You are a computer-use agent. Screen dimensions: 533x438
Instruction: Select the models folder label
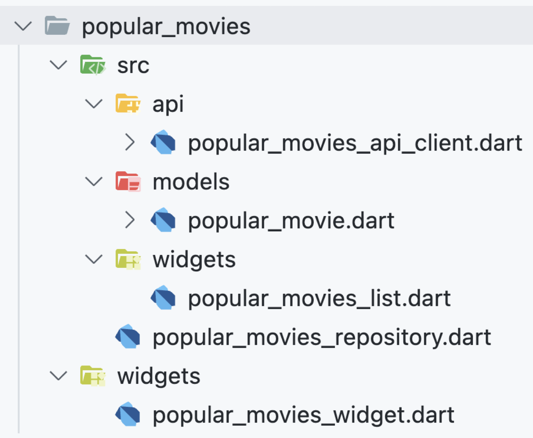click(191, 182)
